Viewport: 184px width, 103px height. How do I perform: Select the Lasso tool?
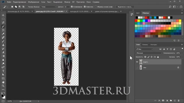tap(3, 23)
